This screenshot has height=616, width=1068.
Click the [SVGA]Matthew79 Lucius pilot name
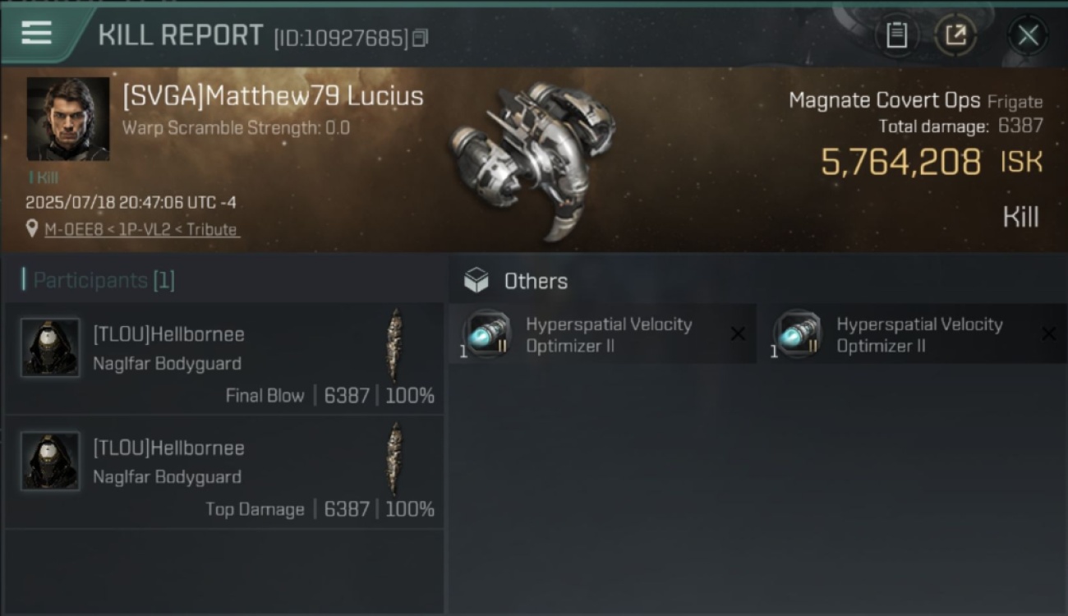click(x=273, y=96)
